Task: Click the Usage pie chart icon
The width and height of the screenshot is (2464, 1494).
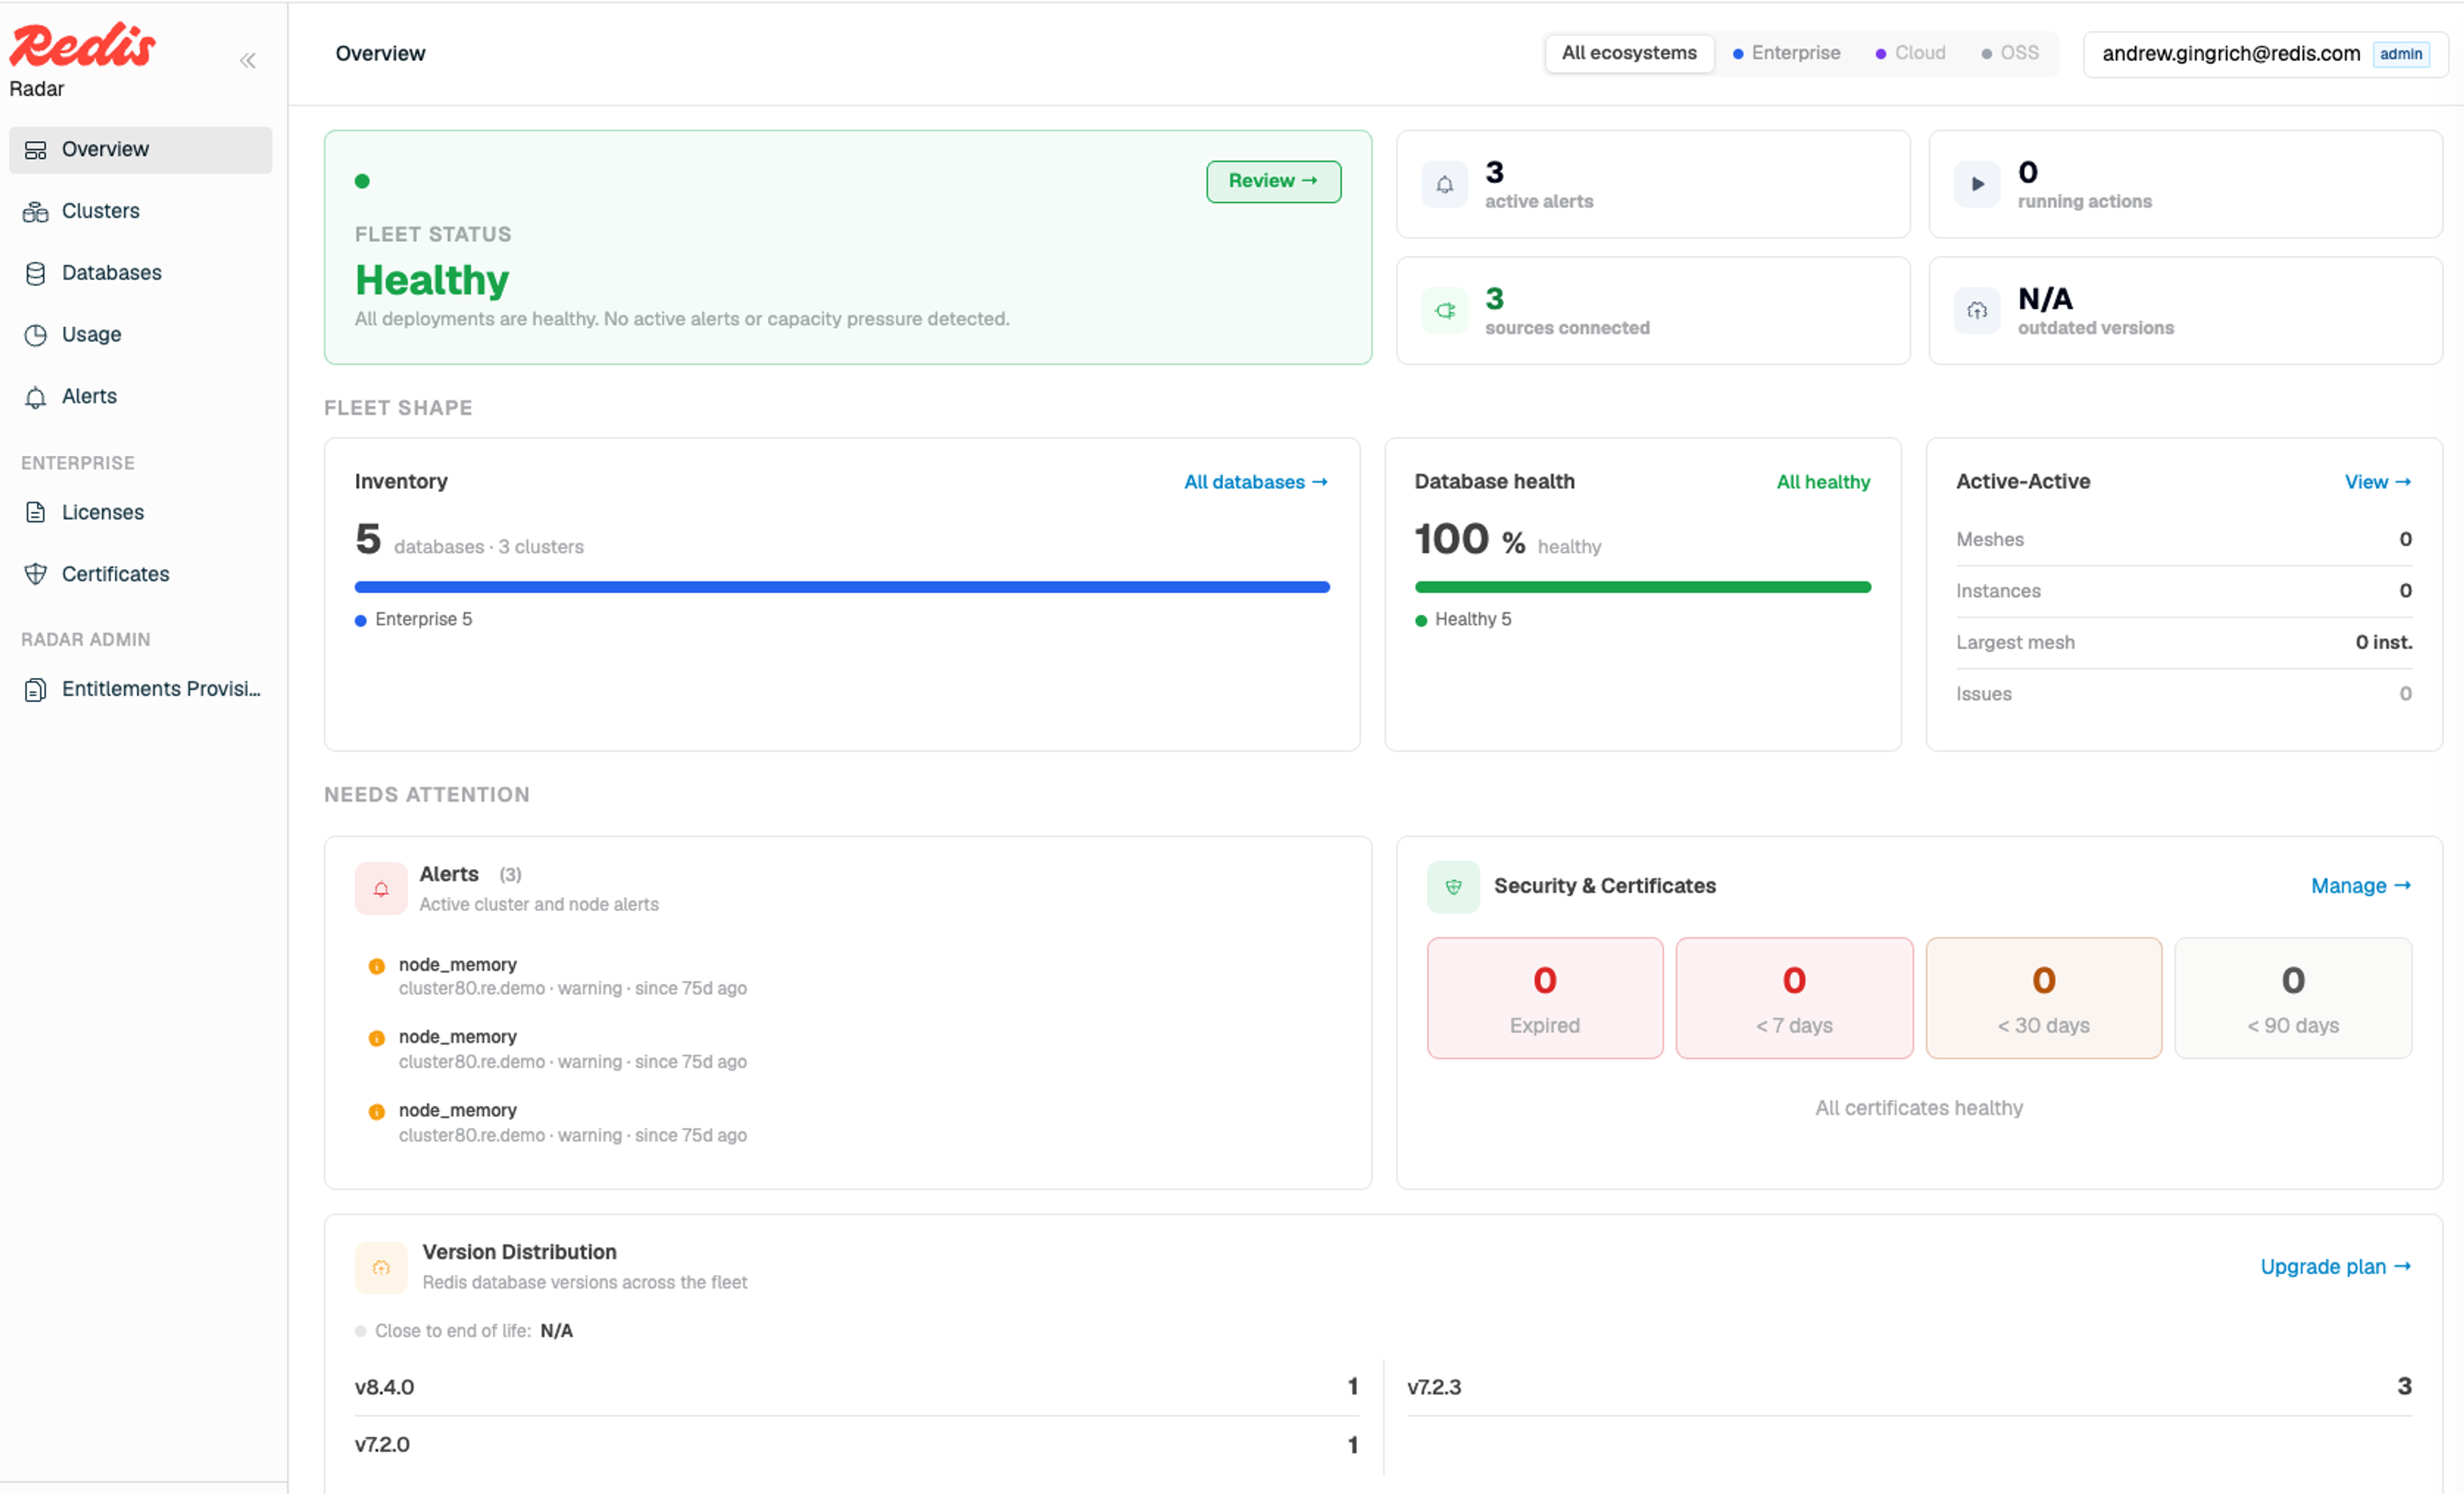Action: click(x=36, y=336)
